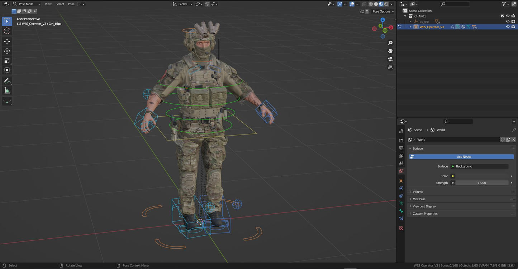
Task: Open the Pose Mode dropdown
Action: [27, 4]
